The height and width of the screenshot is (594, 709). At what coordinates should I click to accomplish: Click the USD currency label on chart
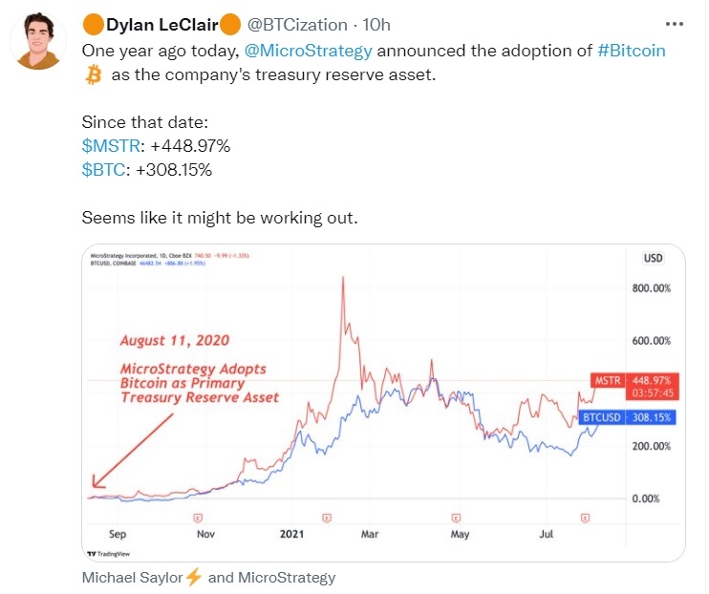click(x=653, y=258)
